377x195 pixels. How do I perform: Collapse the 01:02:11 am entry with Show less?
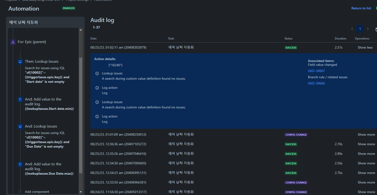coord(365,47)
